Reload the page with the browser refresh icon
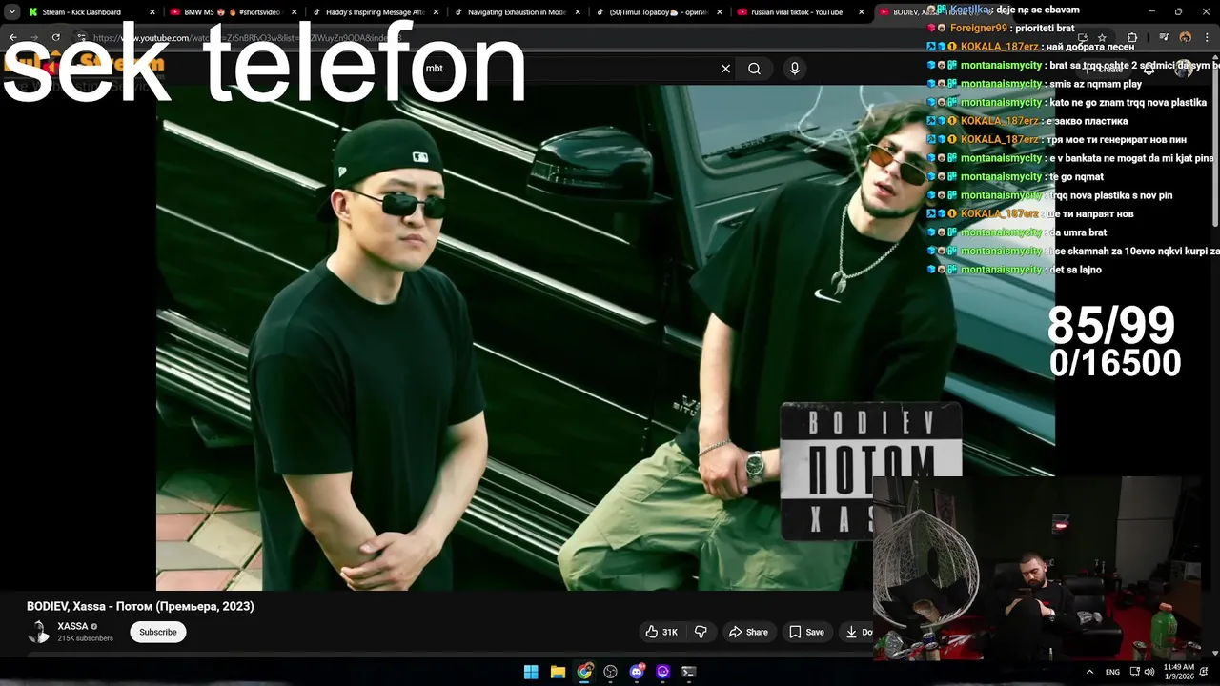The image size is (1220, 686). (55, 38)
